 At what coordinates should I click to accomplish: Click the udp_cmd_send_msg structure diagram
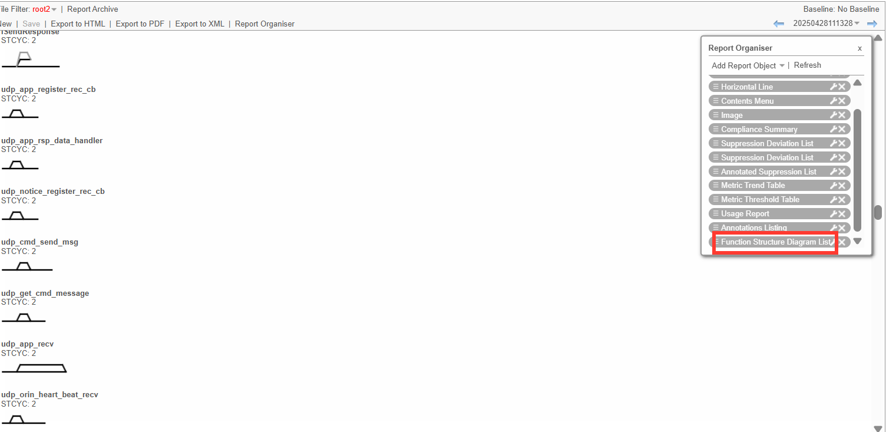(27, 266)
